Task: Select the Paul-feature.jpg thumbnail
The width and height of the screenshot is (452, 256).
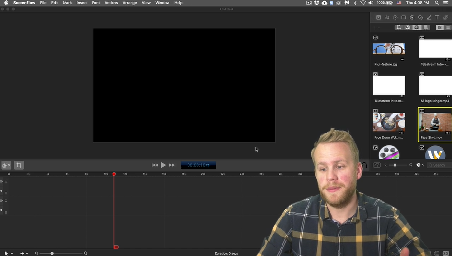Action: 389,49
